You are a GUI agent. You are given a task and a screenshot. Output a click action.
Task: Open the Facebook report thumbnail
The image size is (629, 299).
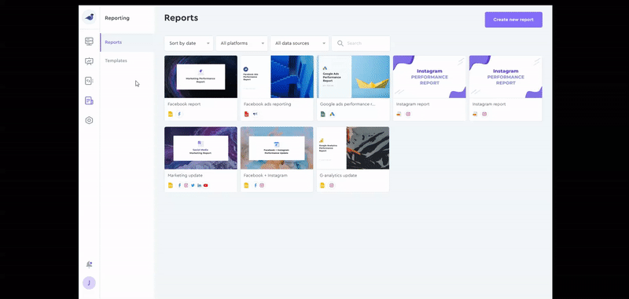pyautogui.click(x=200, y=77)
